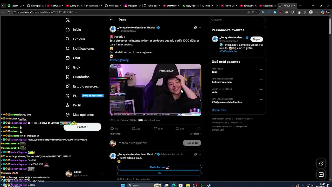This screenshot has width=332, height=187.
Task: Open the Relevante sort dropdown
Action: (116, 134)
